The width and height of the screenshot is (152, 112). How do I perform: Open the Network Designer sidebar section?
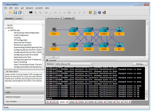click(13, 97)
